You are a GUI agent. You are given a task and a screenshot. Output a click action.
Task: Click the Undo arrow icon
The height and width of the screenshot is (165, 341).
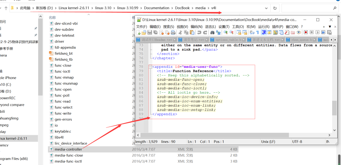(199, 32)
